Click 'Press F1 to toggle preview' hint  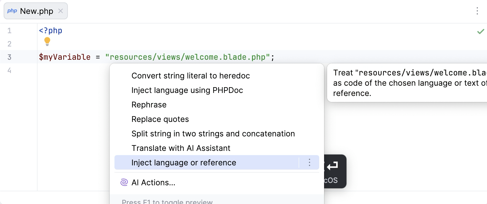(167, 201)
